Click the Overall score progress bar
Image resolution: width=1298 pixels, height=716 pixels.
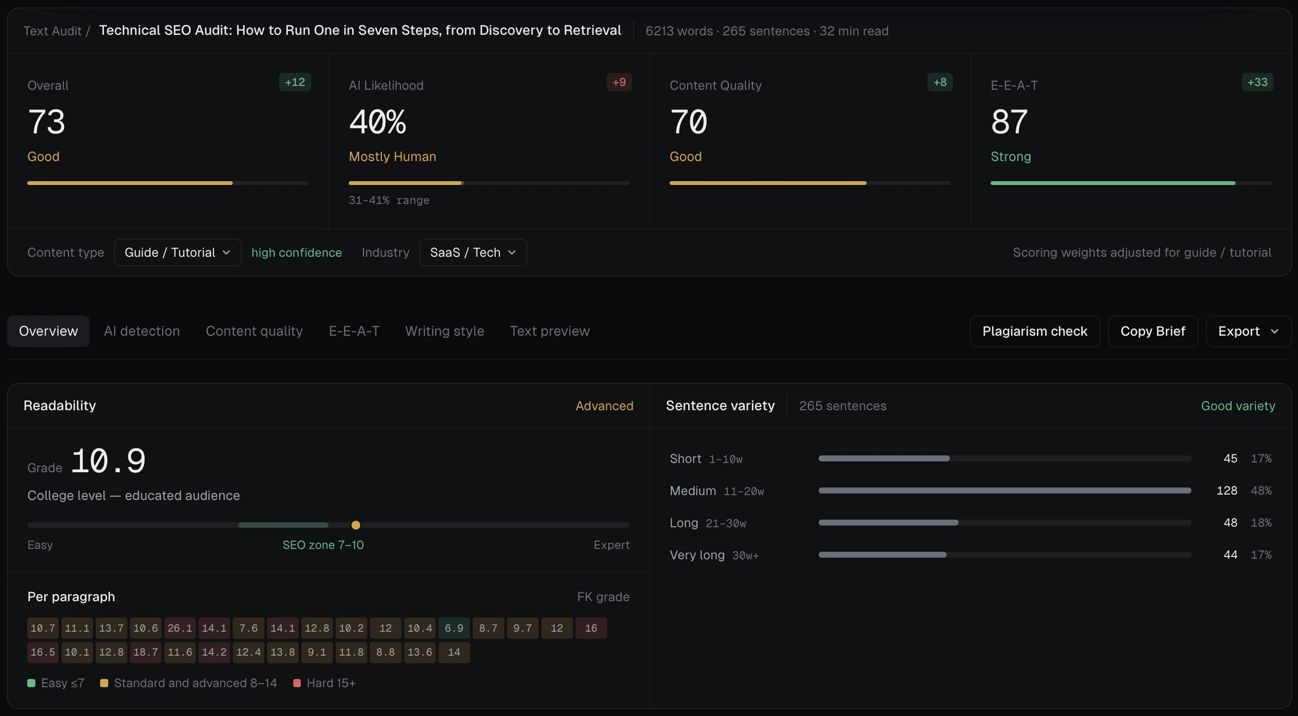[168, 183]
